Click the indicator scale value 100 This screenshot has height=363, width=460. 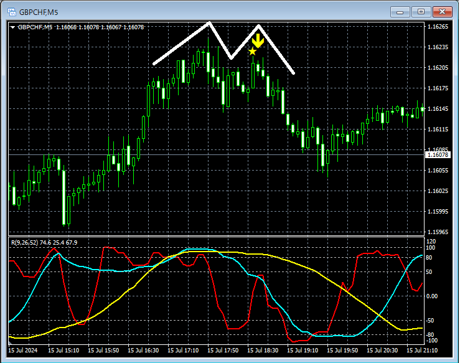(x=430, y=248)
